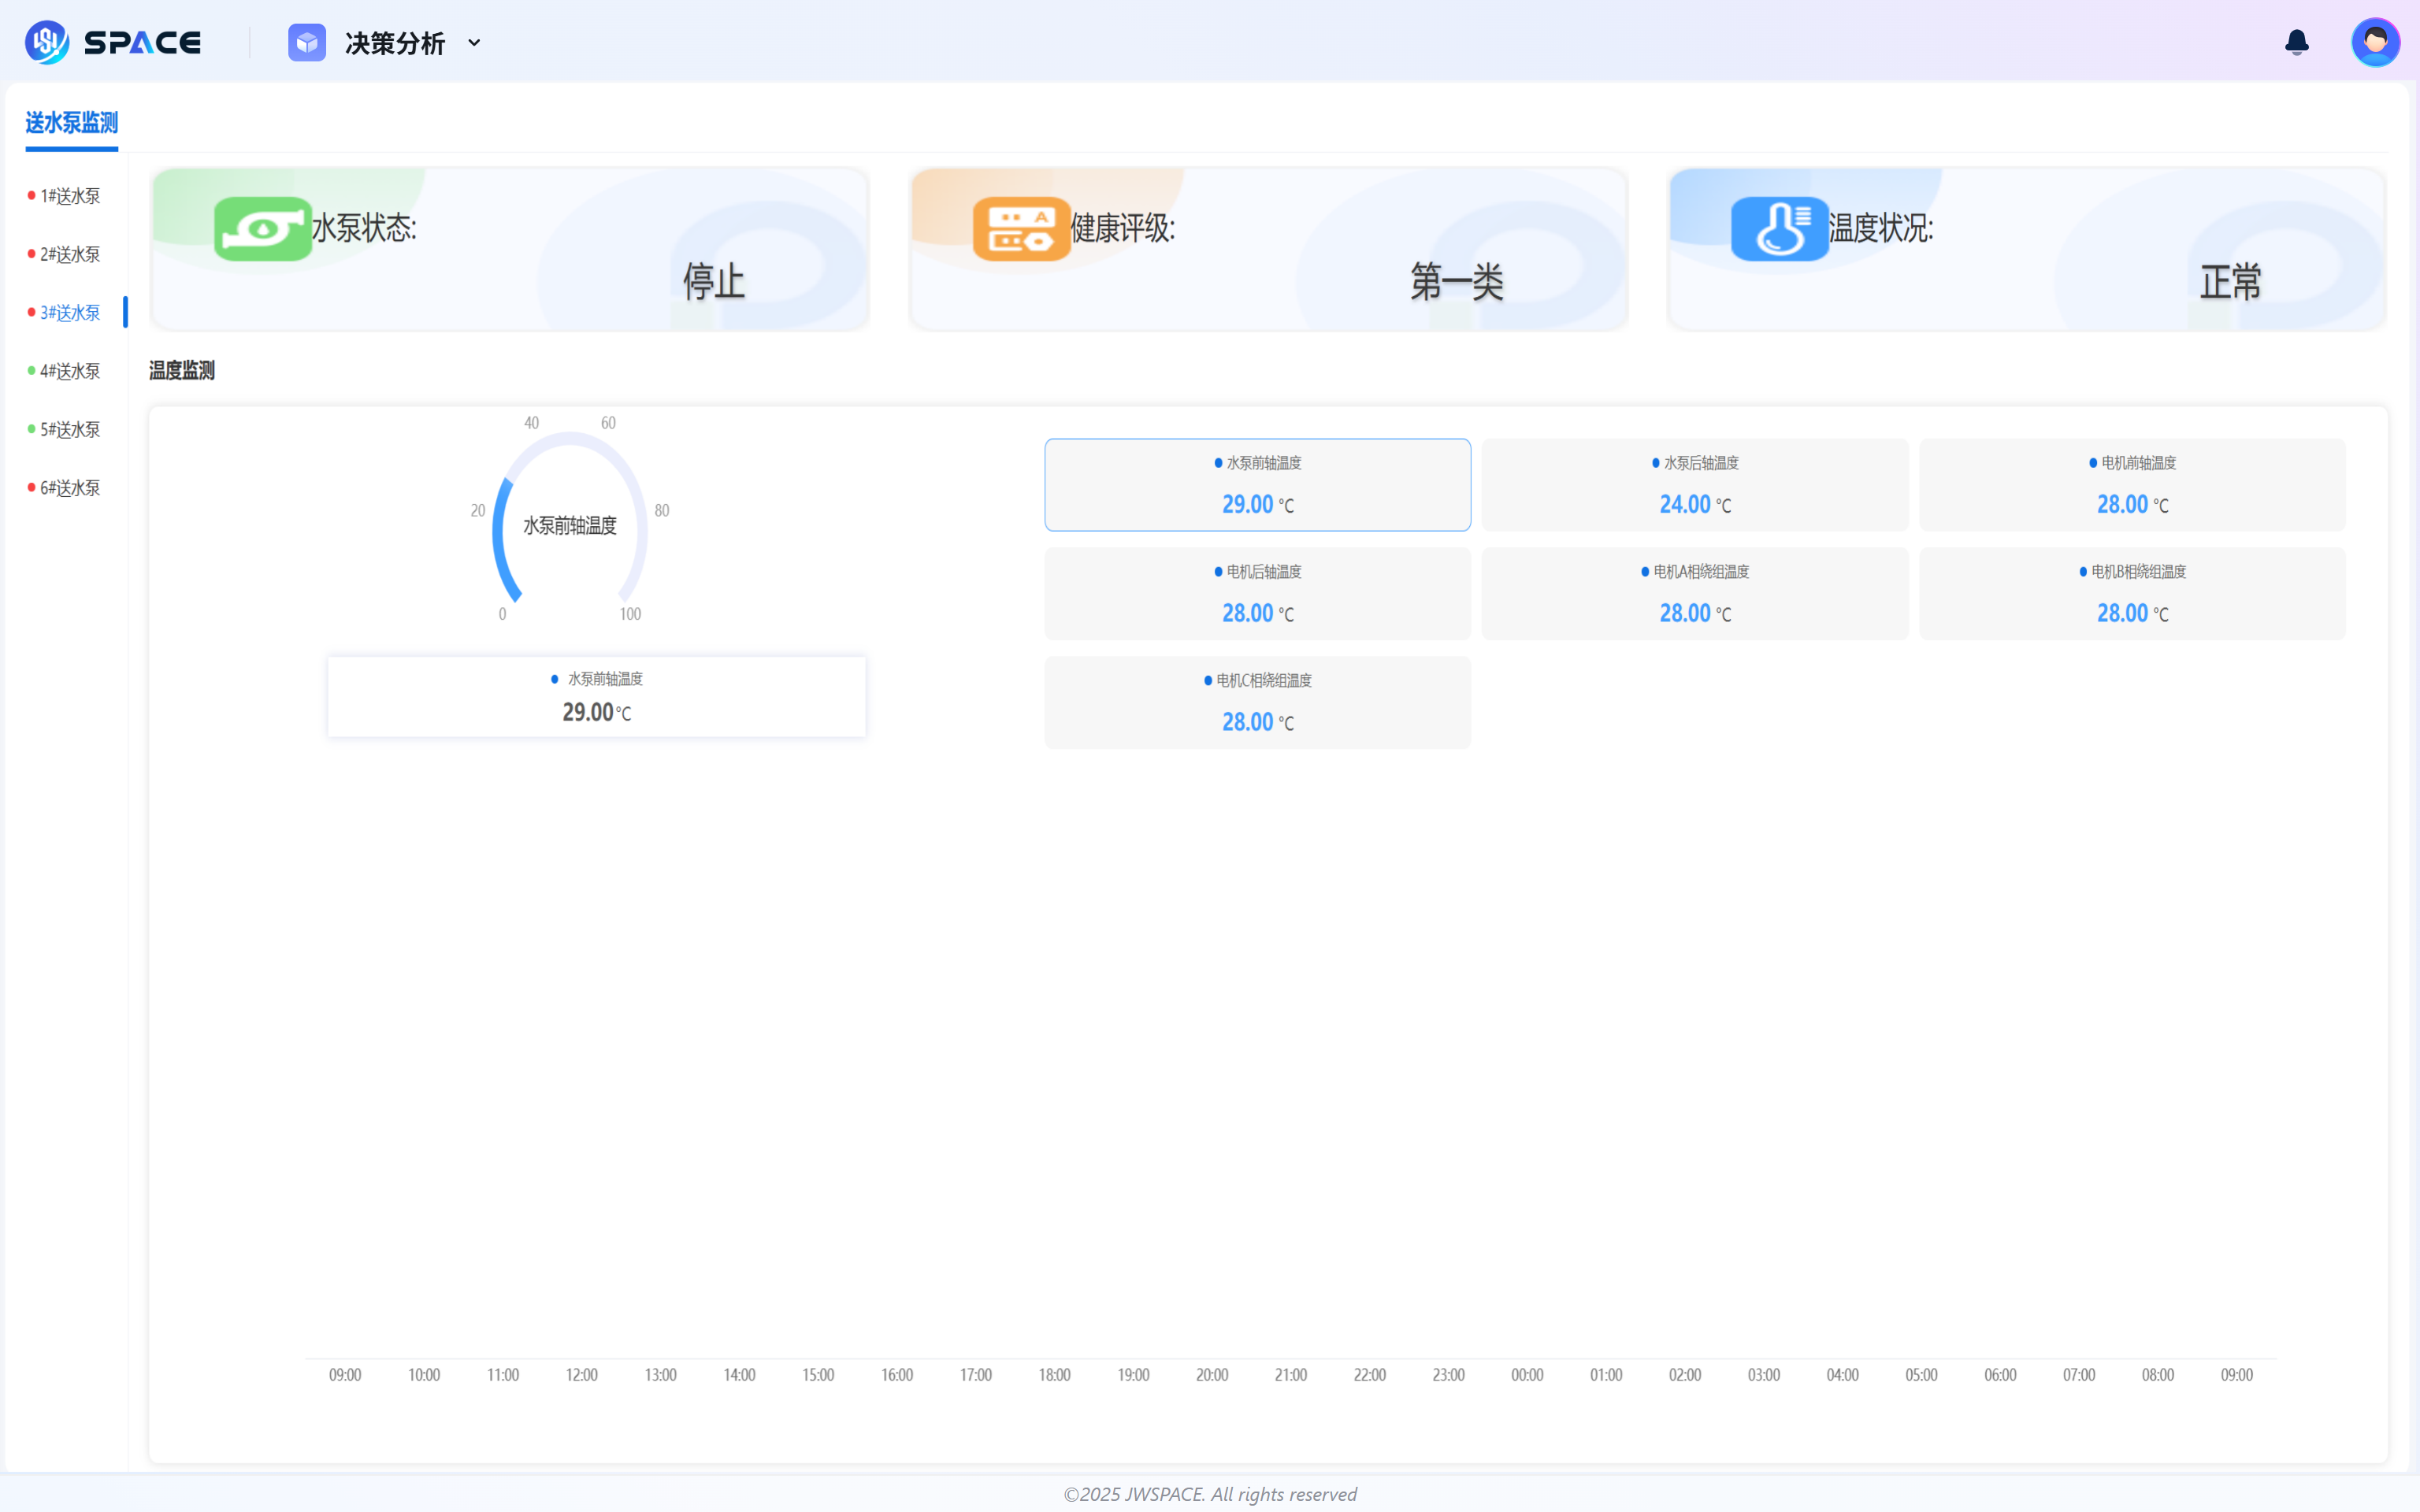The height and width of the screenshot is (1512, 2420).
Task: Click the 电机C相绕组温度 card
Action: click(x=1257, y=701)
